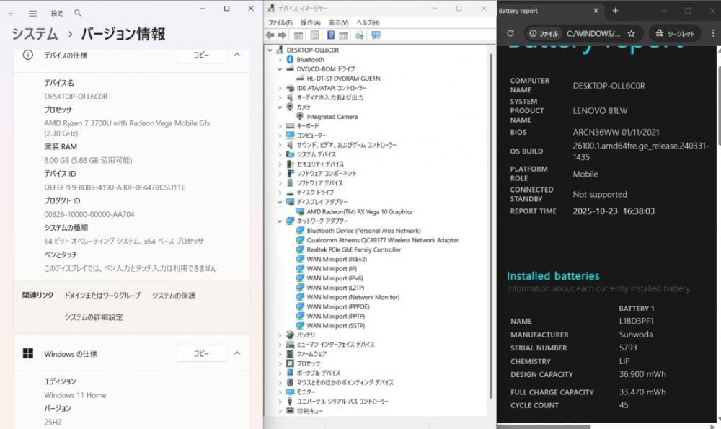The height and width of the screenshot is (429, 721).
Task: Click the Device Manager vertical scrollbar
Action: point(490,225)
